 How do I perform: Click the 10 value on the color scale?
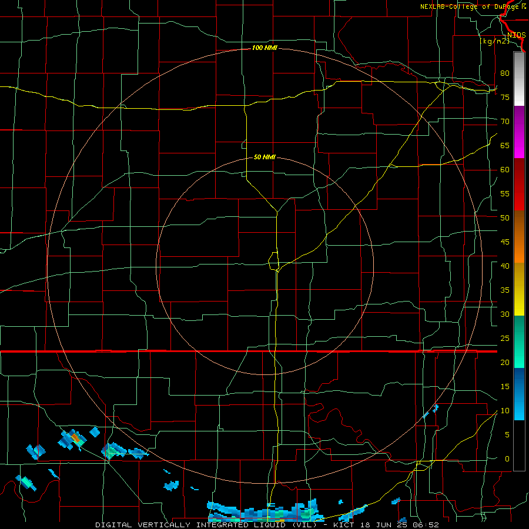pyautogui.click(x=505, y=411)
